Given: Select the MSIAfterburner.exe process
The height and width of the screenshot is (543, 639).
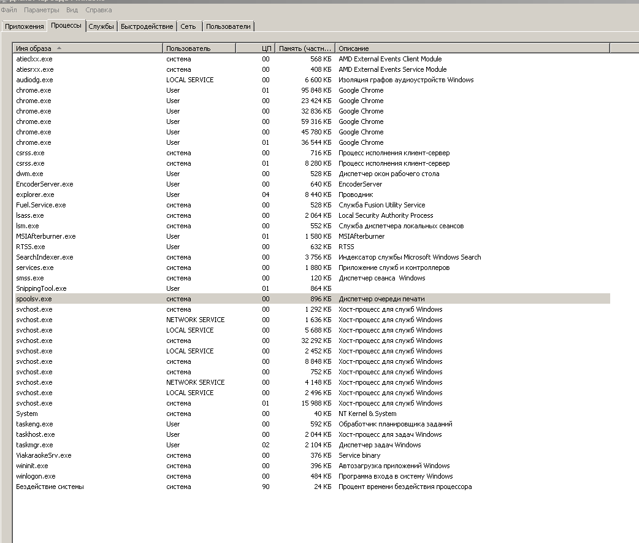Looking at the screenshot, I should (x=313, y=236).
